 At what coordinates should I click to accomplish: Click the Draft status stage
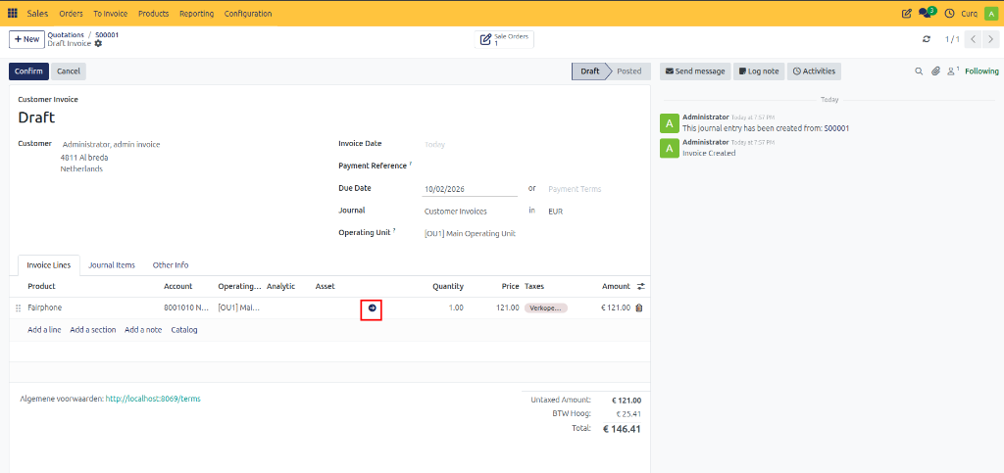[x=589, y=71]
